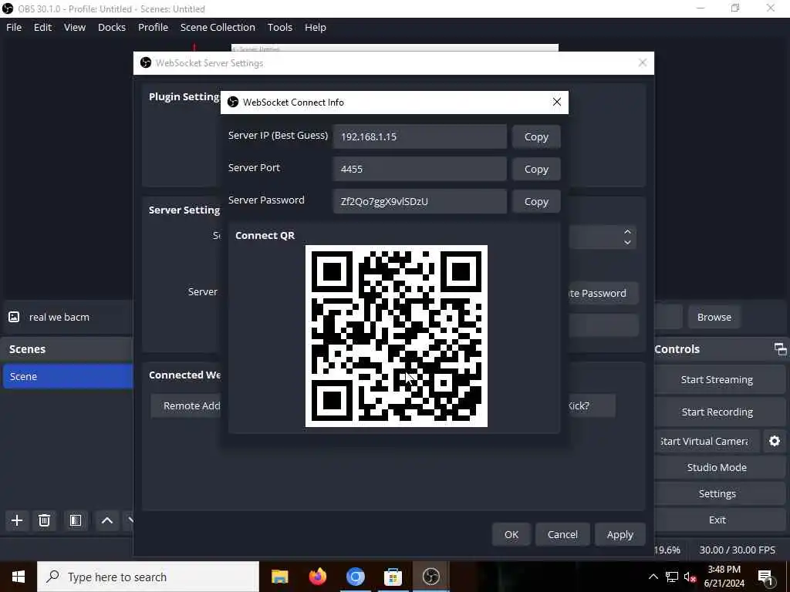Open File Explorer from the taskbar
This screenshot has height=592, width=790.
[279, 577]
